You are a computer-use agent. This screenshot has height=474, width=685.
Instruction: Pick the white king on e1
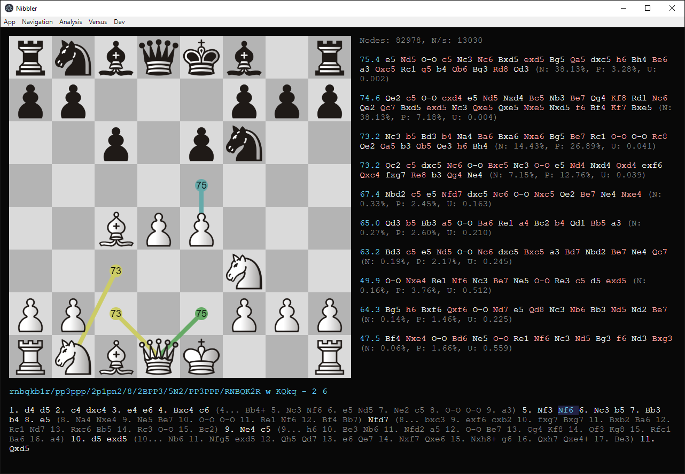201,356
